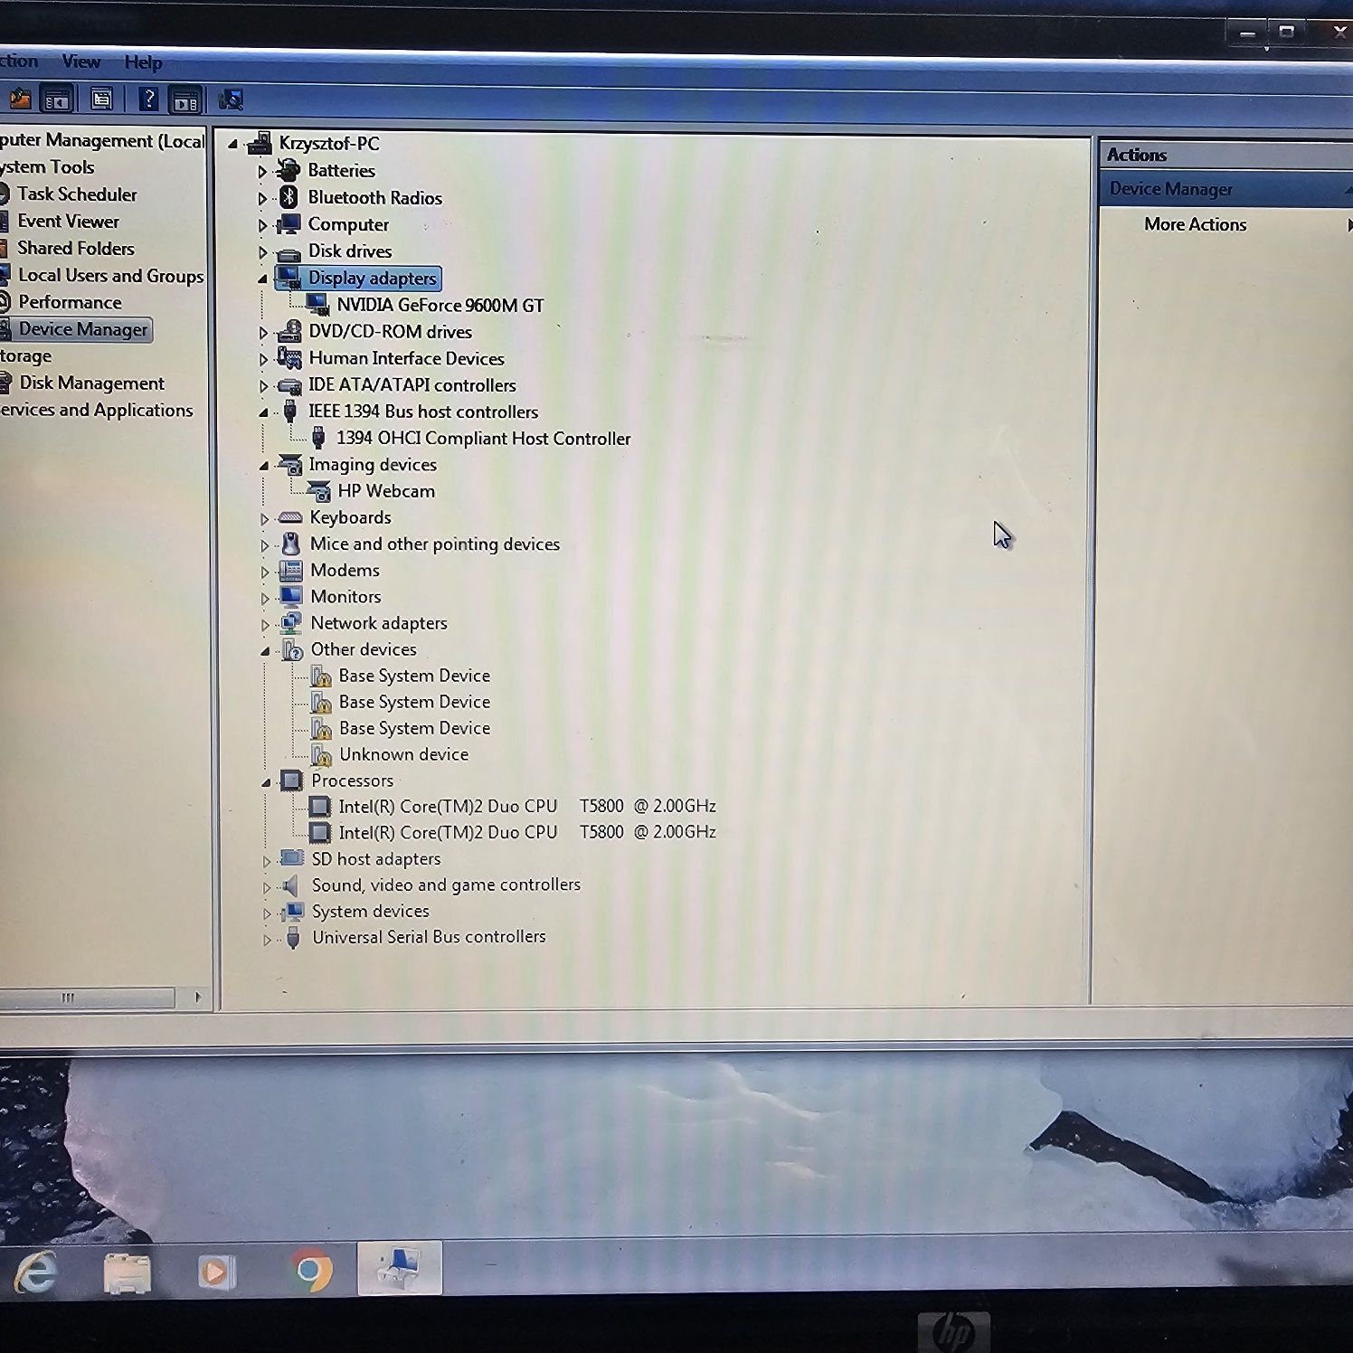1353x1353 pixels.
Task: Click the Sound, video and game controllers icon
Action: [x=290, y=885]
